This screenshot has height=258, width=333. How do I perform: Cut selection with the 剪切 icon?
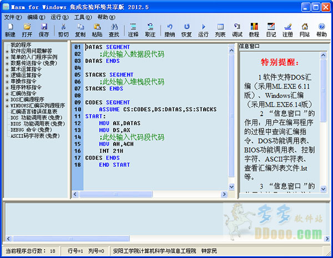point(63,30)
